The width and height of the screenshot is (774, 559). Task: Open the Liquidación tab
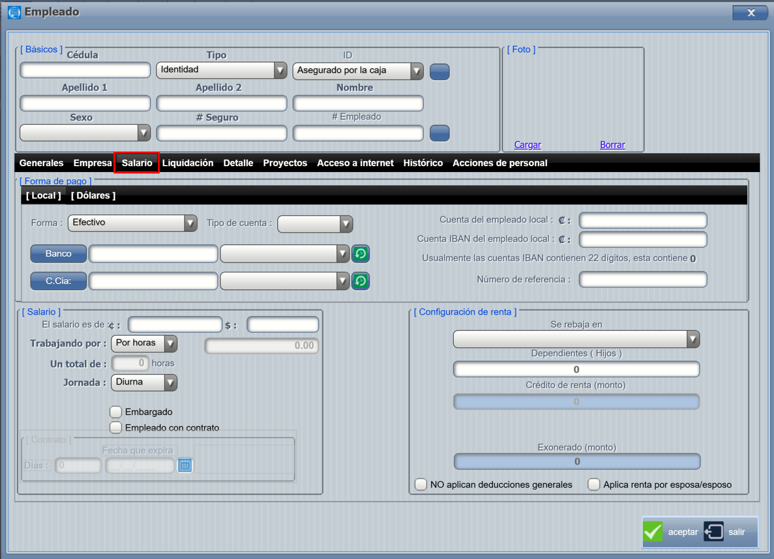188,163
